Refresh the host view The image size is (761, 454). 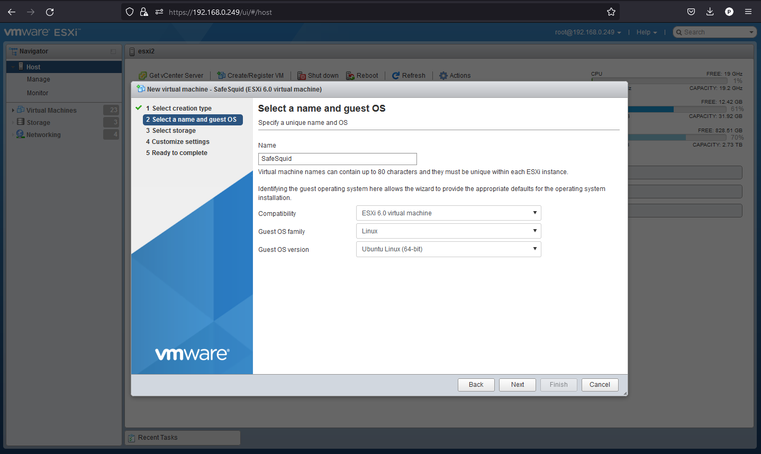[409, 75]
